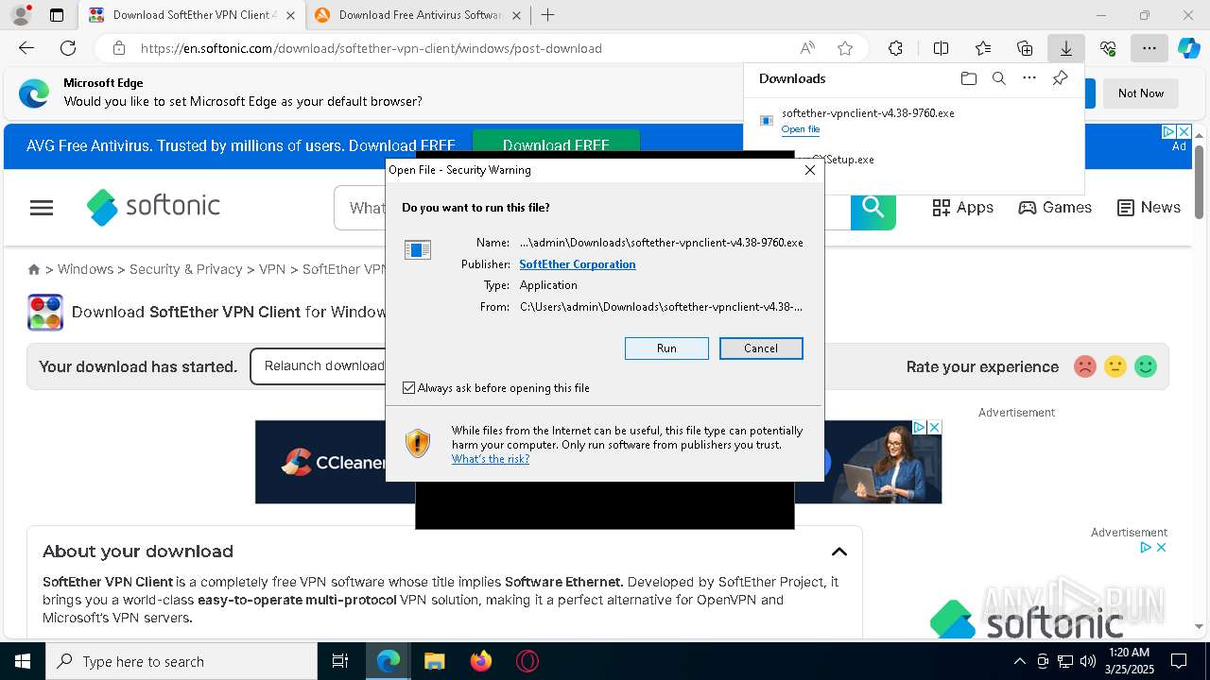
Task: Open File Explorer from the taskbar
Action: coord(434,661)
